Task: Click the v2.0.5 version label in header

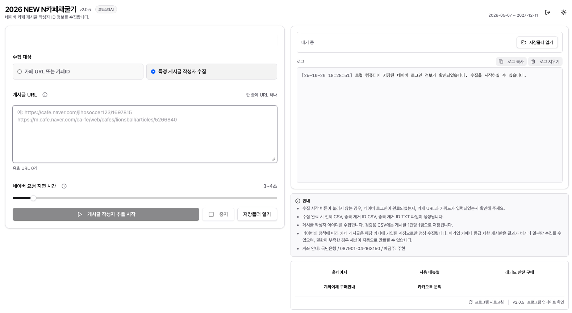Action: coord(85,10)
